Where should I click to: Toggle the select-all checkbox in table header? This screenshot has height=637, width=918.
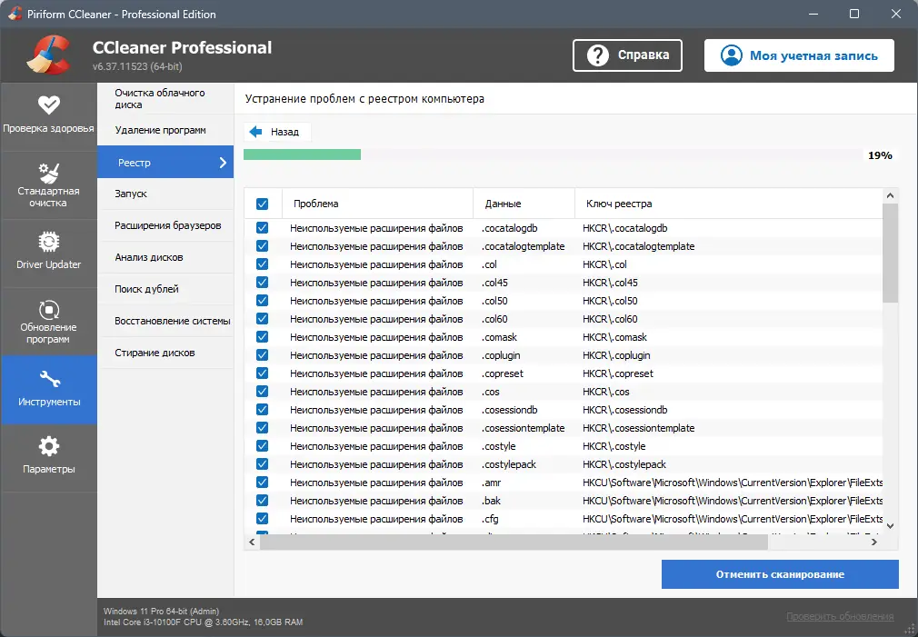[x=263, y=204]
